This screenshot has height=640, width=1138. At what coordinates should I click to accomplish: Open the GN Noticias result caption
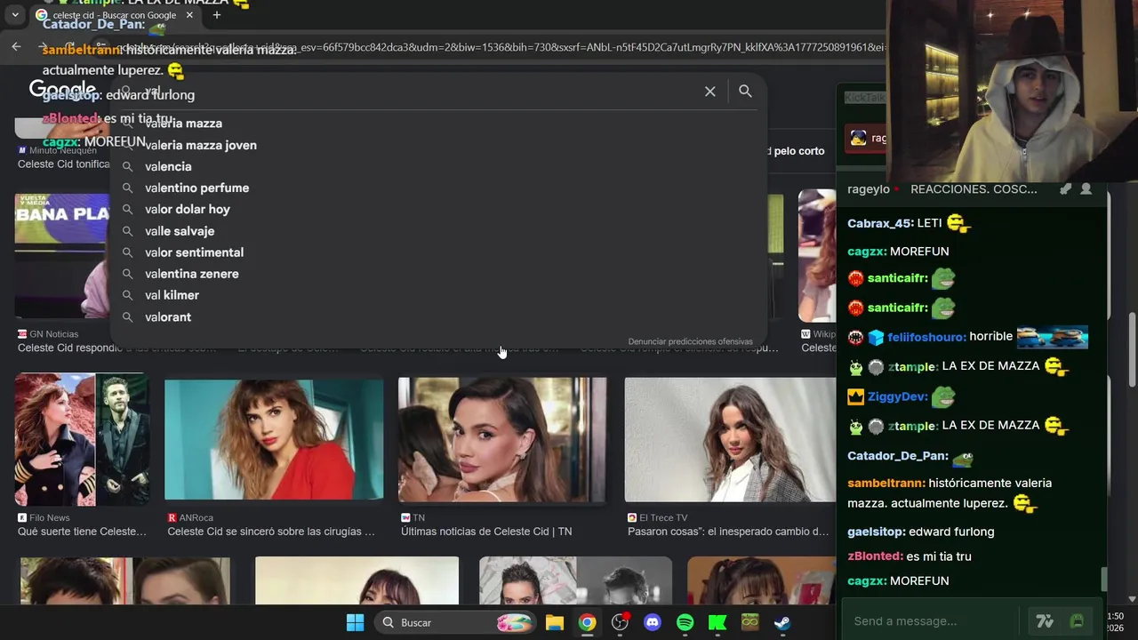116,348
